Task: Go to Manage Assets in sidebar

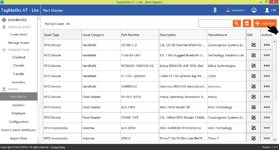Action: tap(19, 43)
